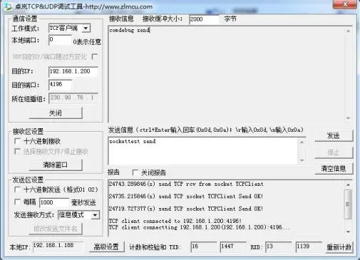Click the 重新计数 button
Viewport: 360px width, 260px height.
(339, 247)
